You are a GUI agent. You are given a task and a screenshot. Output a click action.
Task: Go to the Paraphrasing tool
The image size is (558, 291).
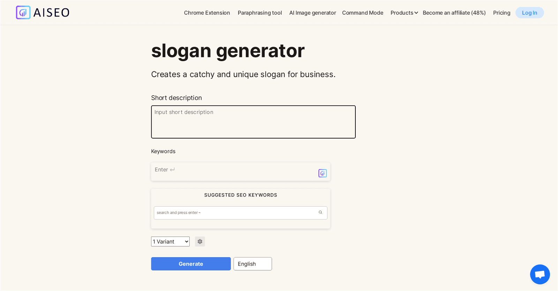[259, 13]
